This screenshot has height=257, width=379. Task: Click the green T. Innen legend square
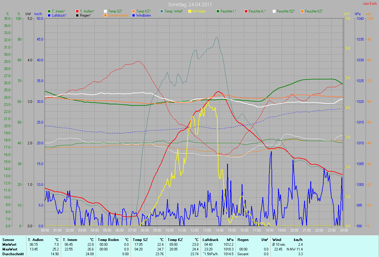(49, 11)
